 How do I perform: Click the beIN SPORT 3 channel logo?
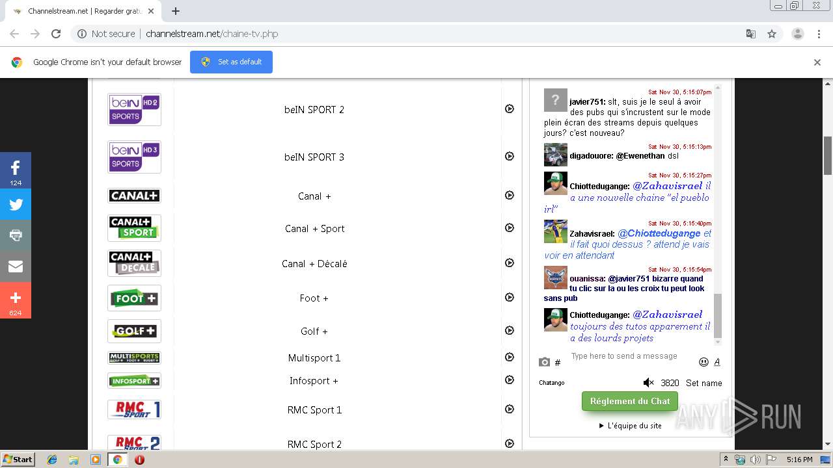(x=134, y=157)
